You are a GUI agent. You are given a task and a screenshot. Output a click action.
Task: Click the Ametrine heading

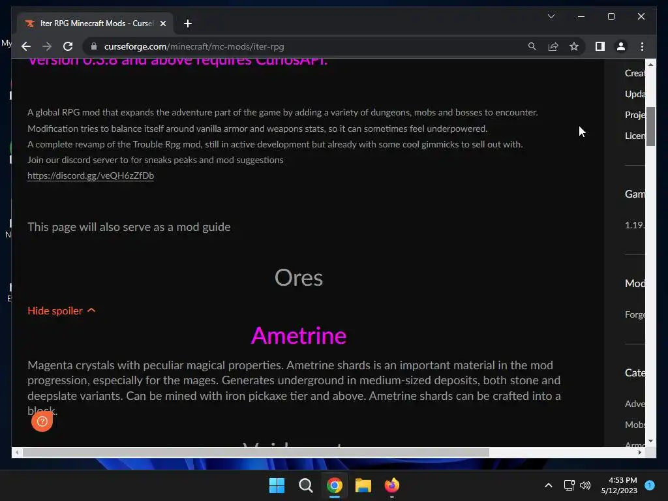pyautogui.click(x=299, y=336)
